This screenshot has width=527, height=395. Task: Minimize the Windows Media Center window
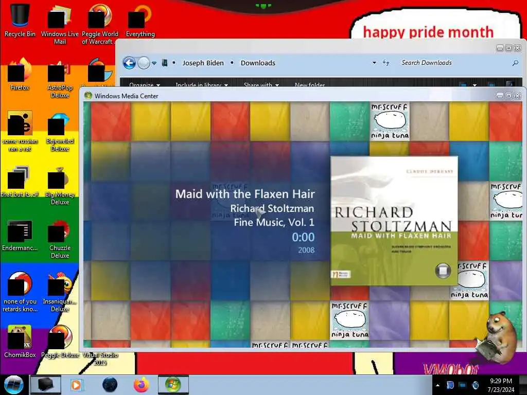click(500, 96)
